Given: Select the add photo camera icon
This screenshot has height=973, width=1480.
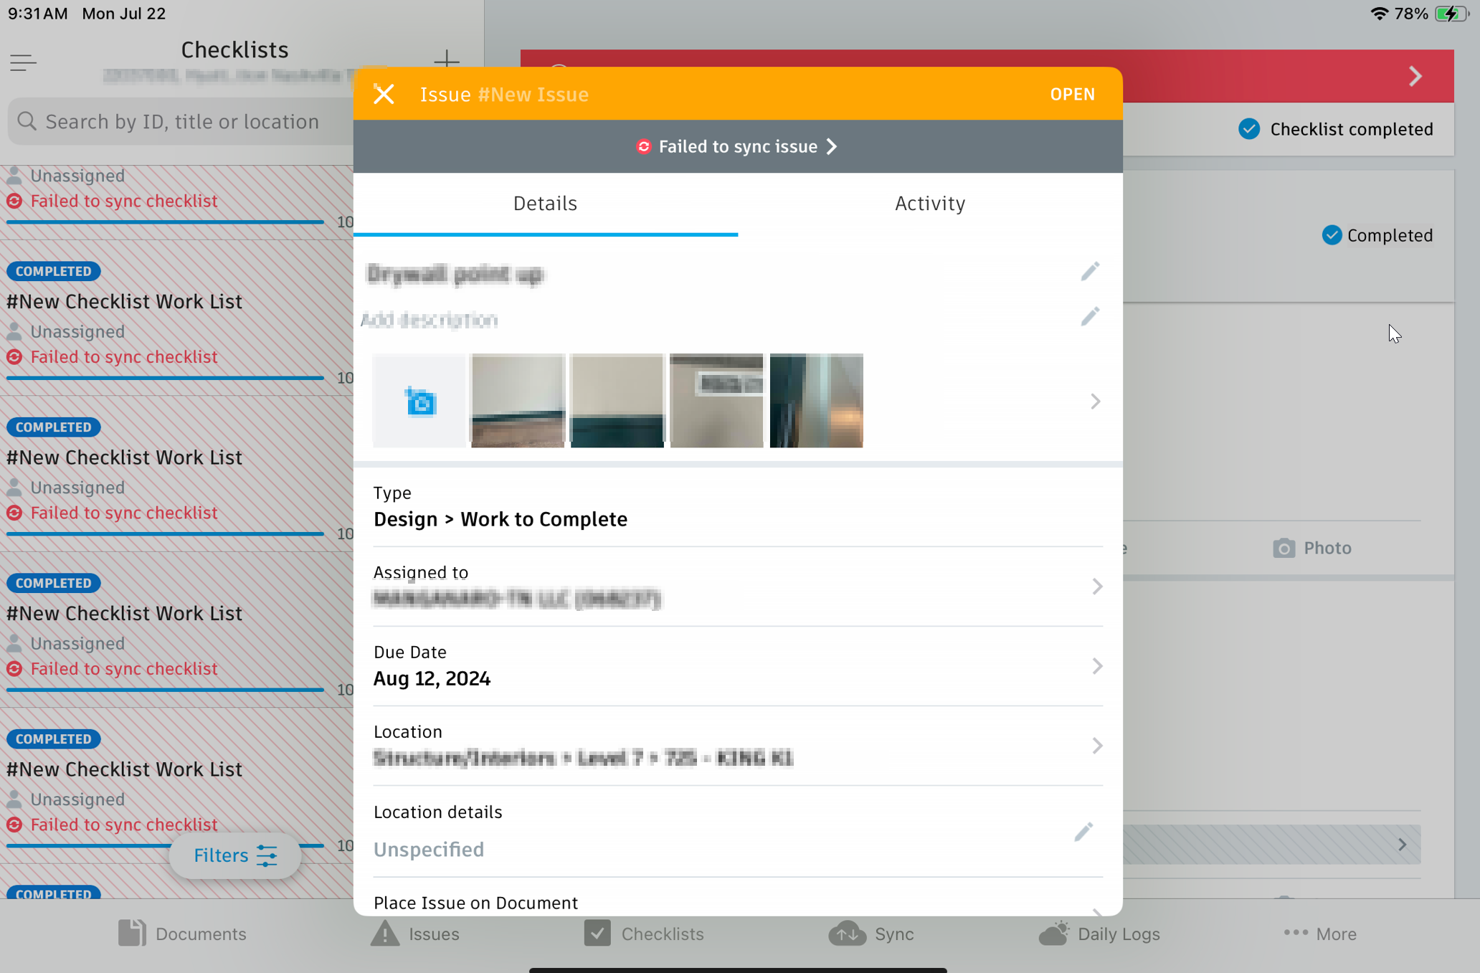Looking at the screenshot, I should 419,400.
